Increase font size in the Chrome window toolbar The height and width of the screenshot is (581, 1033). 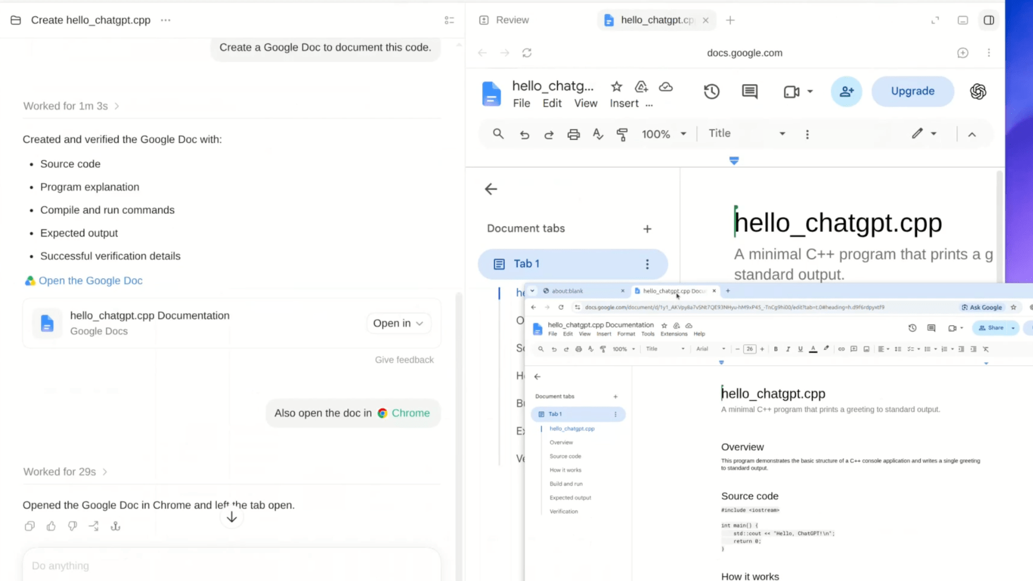point(762,349)
